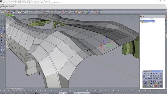
Task: Click the red X delete icon in selection panel
Action: pos(143,16)
